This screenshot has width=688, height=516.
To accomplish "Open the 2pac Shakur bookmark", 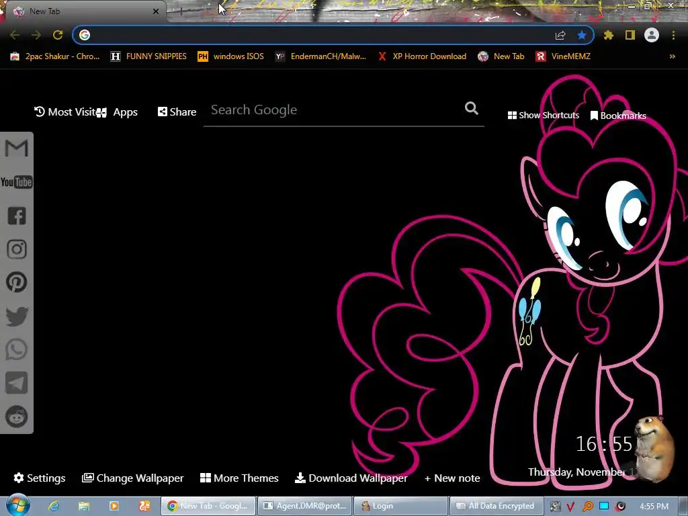I will (55, 56).
